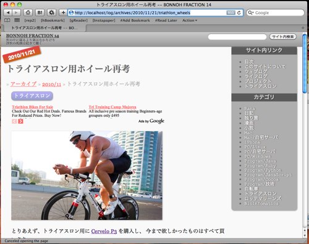Click the vertical scrollbar thumb
Viewport: 309px width, 244px height.
pos(305,64)
